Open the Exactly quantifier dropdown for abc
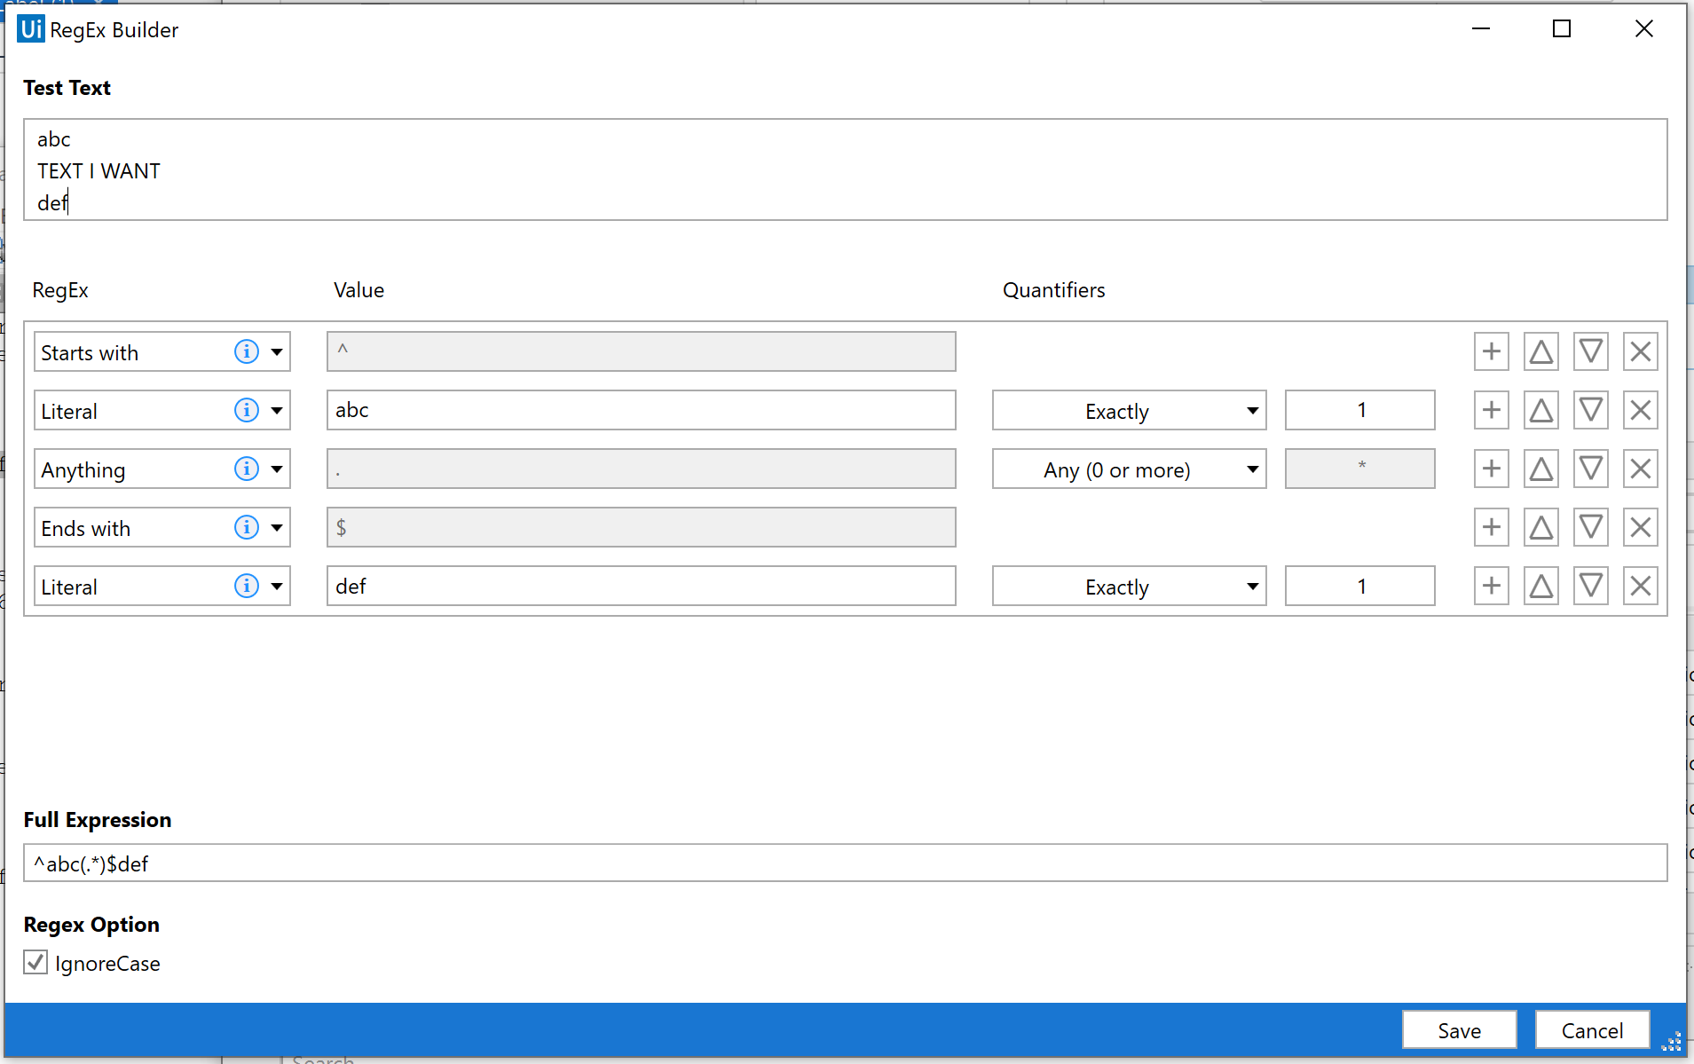The image size is (1694, 1064). [x=1251, y=410]
